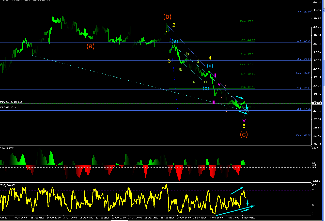
Task: Click the yellow wave 3 label
Action: click(169, 61)
